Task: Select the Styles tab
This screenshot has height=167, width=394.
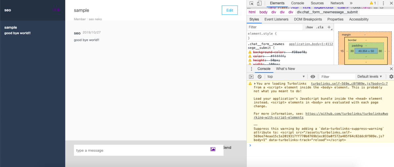Action: 254,19
